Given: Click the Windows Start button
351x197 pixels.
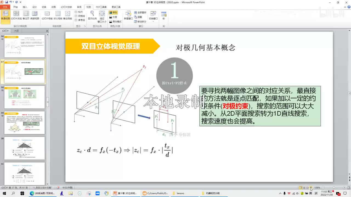Looking at the screenshot, I should click(4, 193).
